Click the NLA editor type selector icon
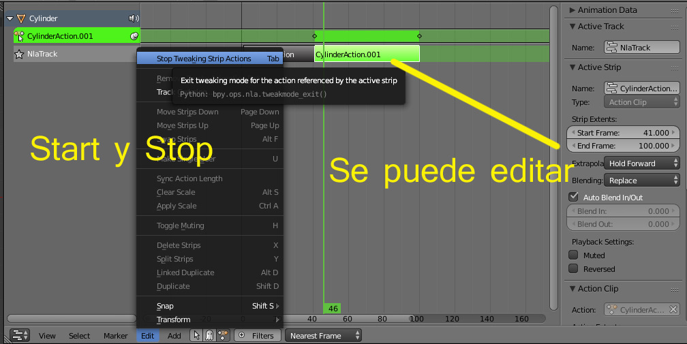Viewport: 687px width, 344px height. point(20,336)
